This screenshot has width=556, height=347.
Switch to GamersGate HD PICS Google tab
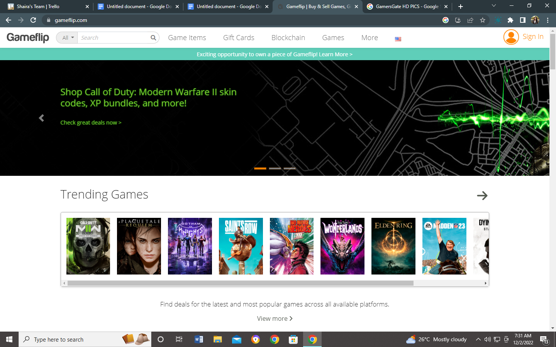tap(407, 7)
